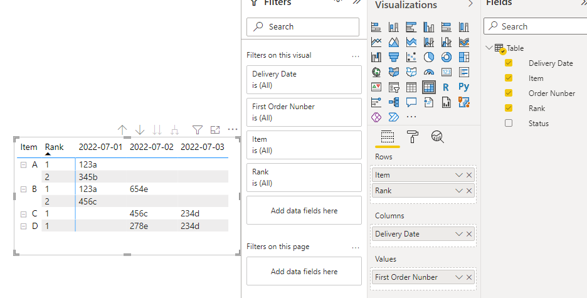Turn on drill down on the matrix

click(x=140, y=130)
